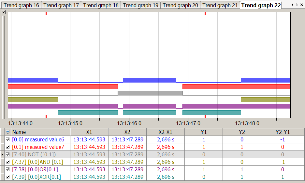Screen dimensions: 305x183
Task: Click the Y2-Y1 column header
Action: pyautogui.click(x=282, y=132)
